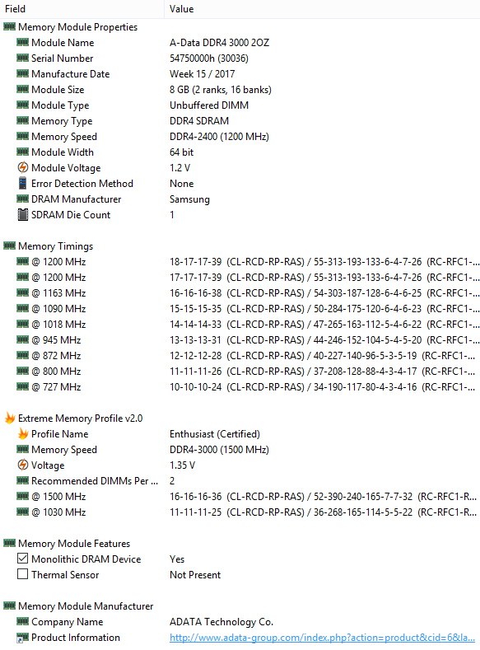Select the 8 GB (2 ranks, 16 banks) value
The height and width of the screenshot is (650, 480).
[x=221, y=90]
